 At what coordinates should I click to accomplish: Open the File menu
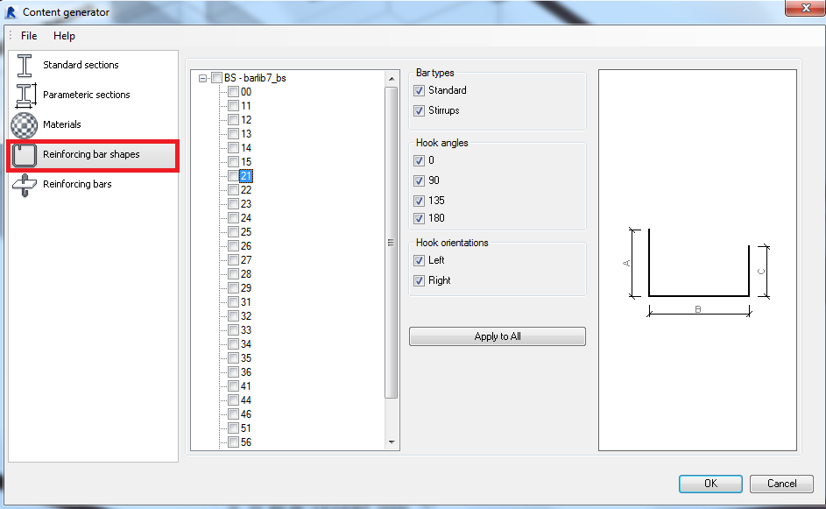(29, 36)
